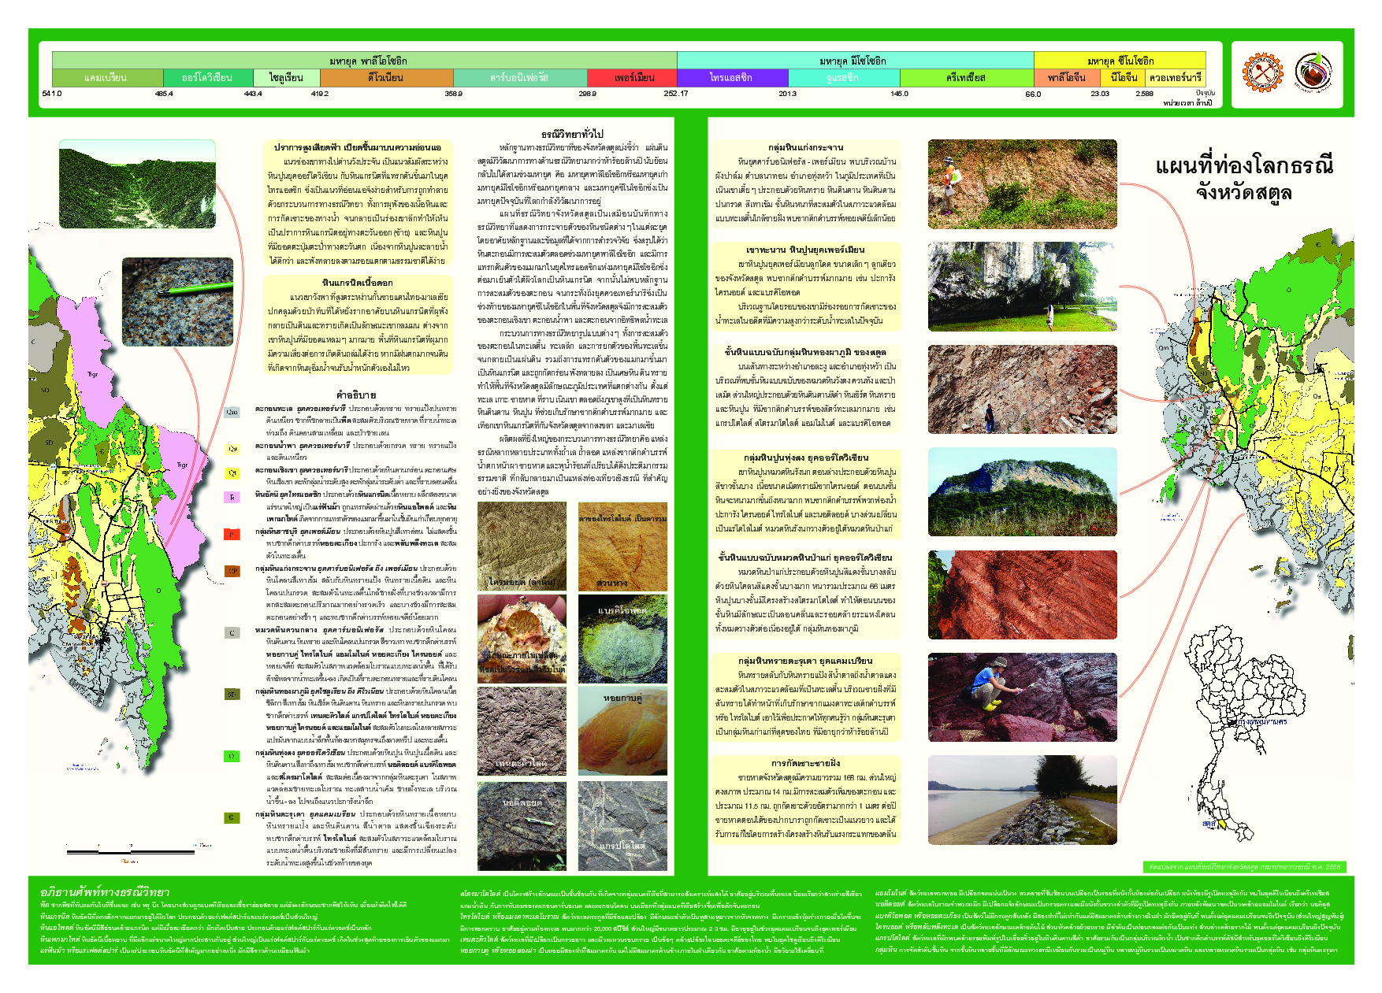The width and height of the screenshot is (1382, 993).
Task: Select the orange ดีโวเนียน period cell
Action: click(x=386, y=78)
